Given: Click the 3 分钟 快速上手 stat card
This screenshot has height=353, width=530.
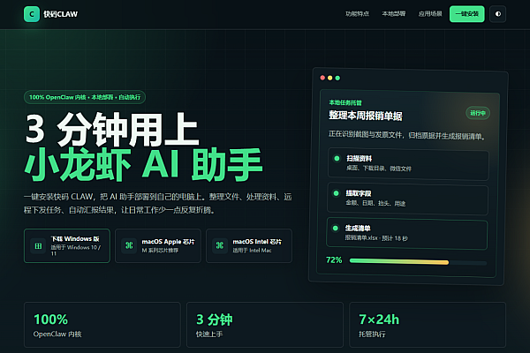Looking at the screenshot, I should coord(265,325).
